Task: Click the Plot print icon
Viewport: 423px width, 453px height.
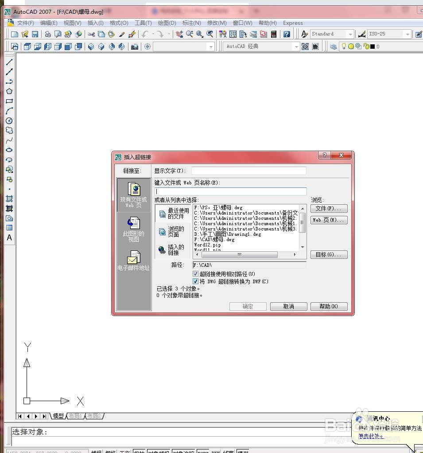Action: coord(48,34)
